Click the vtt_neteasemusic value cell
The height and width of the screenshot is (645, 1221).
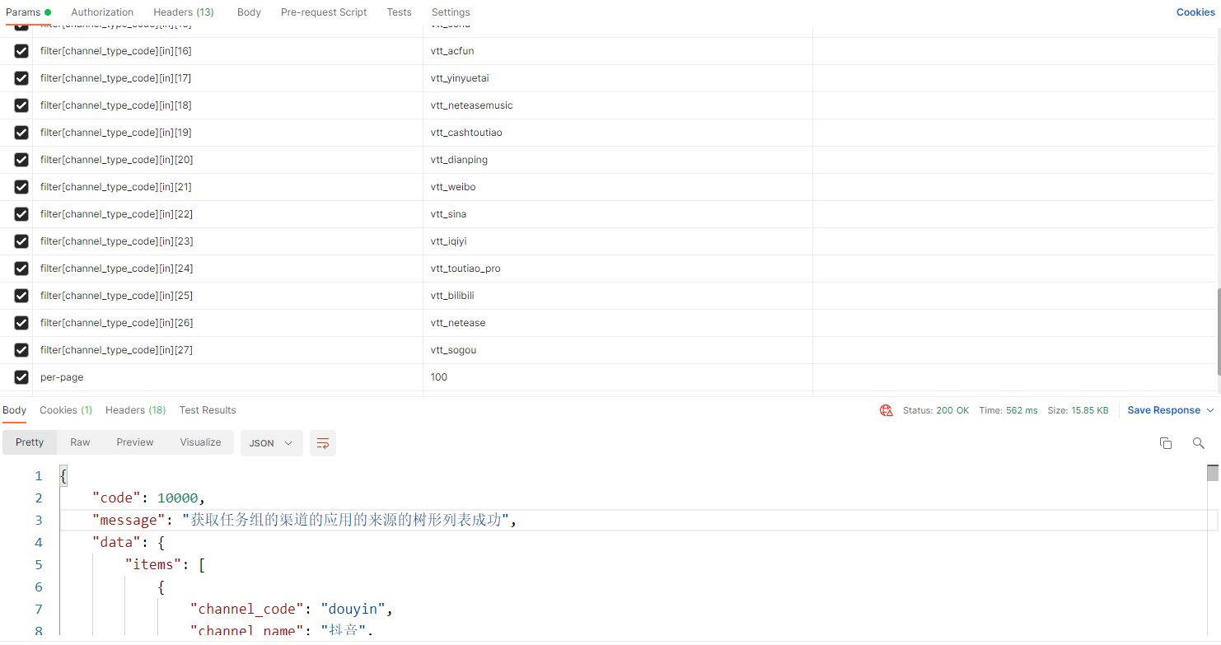617,105
